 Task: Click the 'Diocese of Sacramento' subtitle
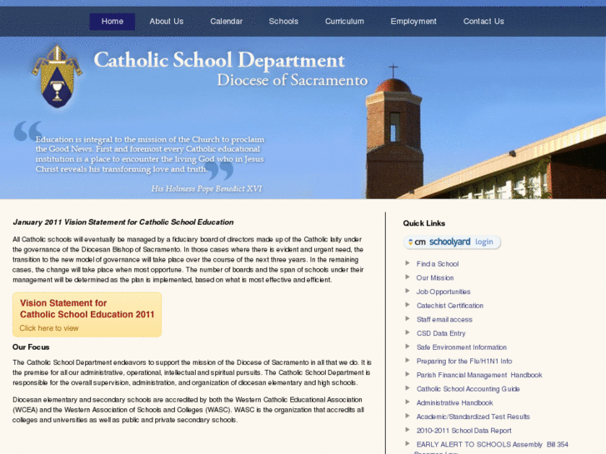tap(293, 80)
